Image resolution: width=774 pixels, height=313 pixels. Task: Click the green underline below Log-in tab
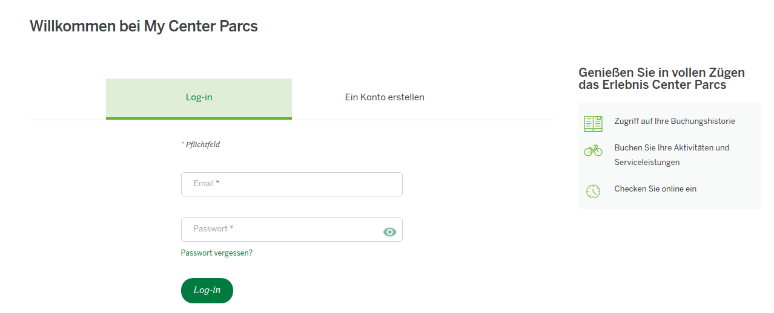click(x=199, y=118)
